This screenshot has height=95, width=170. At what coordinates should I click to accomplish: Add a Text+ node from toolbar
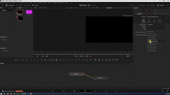23,60
